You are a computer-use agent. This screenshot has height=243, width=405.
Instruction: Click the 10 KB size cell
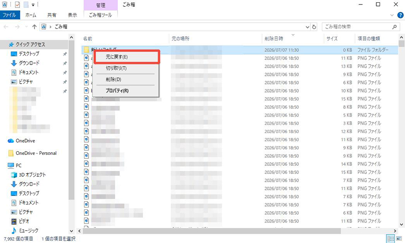point(346,91)
